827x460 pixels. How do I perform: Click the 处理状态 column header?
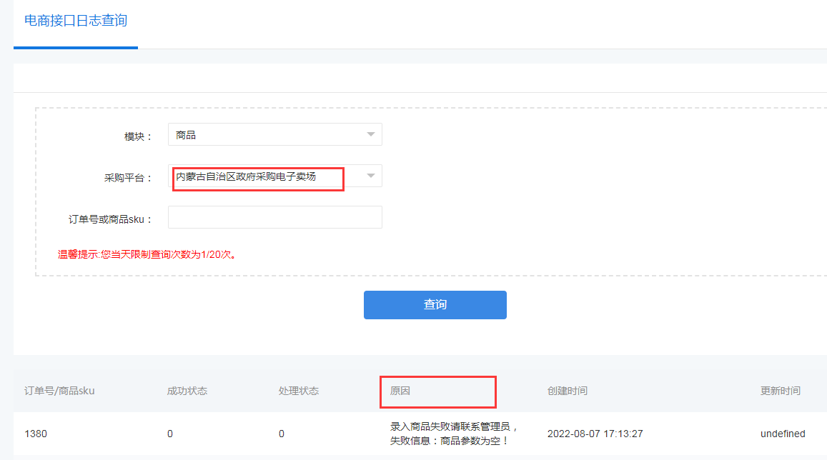click(x=299, y=391)
